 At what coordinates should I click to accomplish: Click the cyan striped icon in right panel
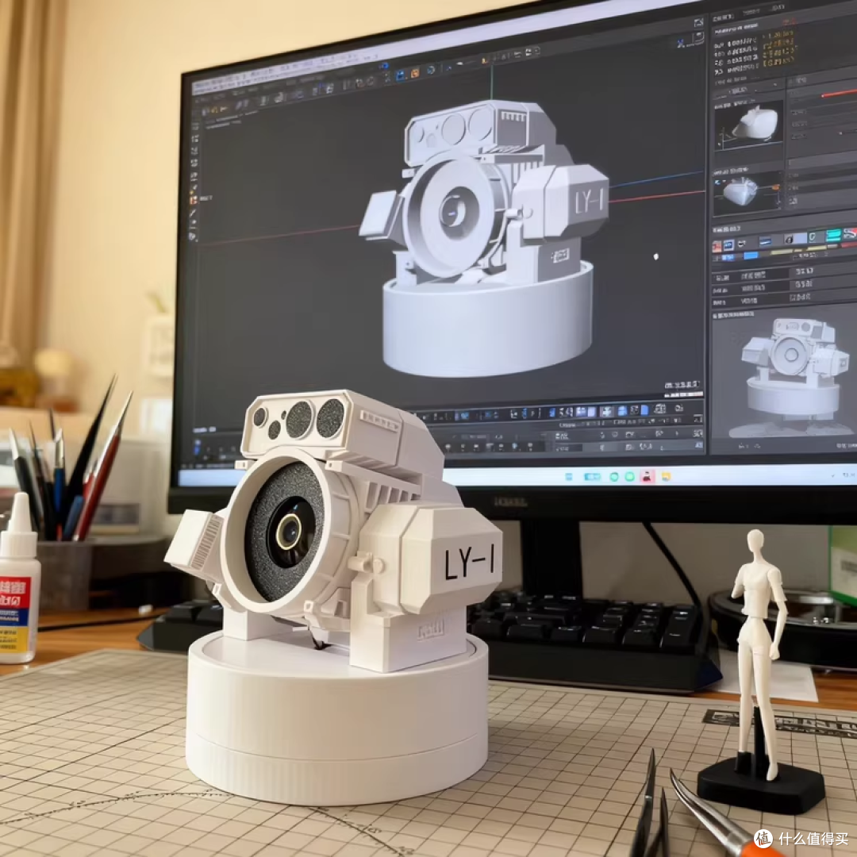pos(833,236)
